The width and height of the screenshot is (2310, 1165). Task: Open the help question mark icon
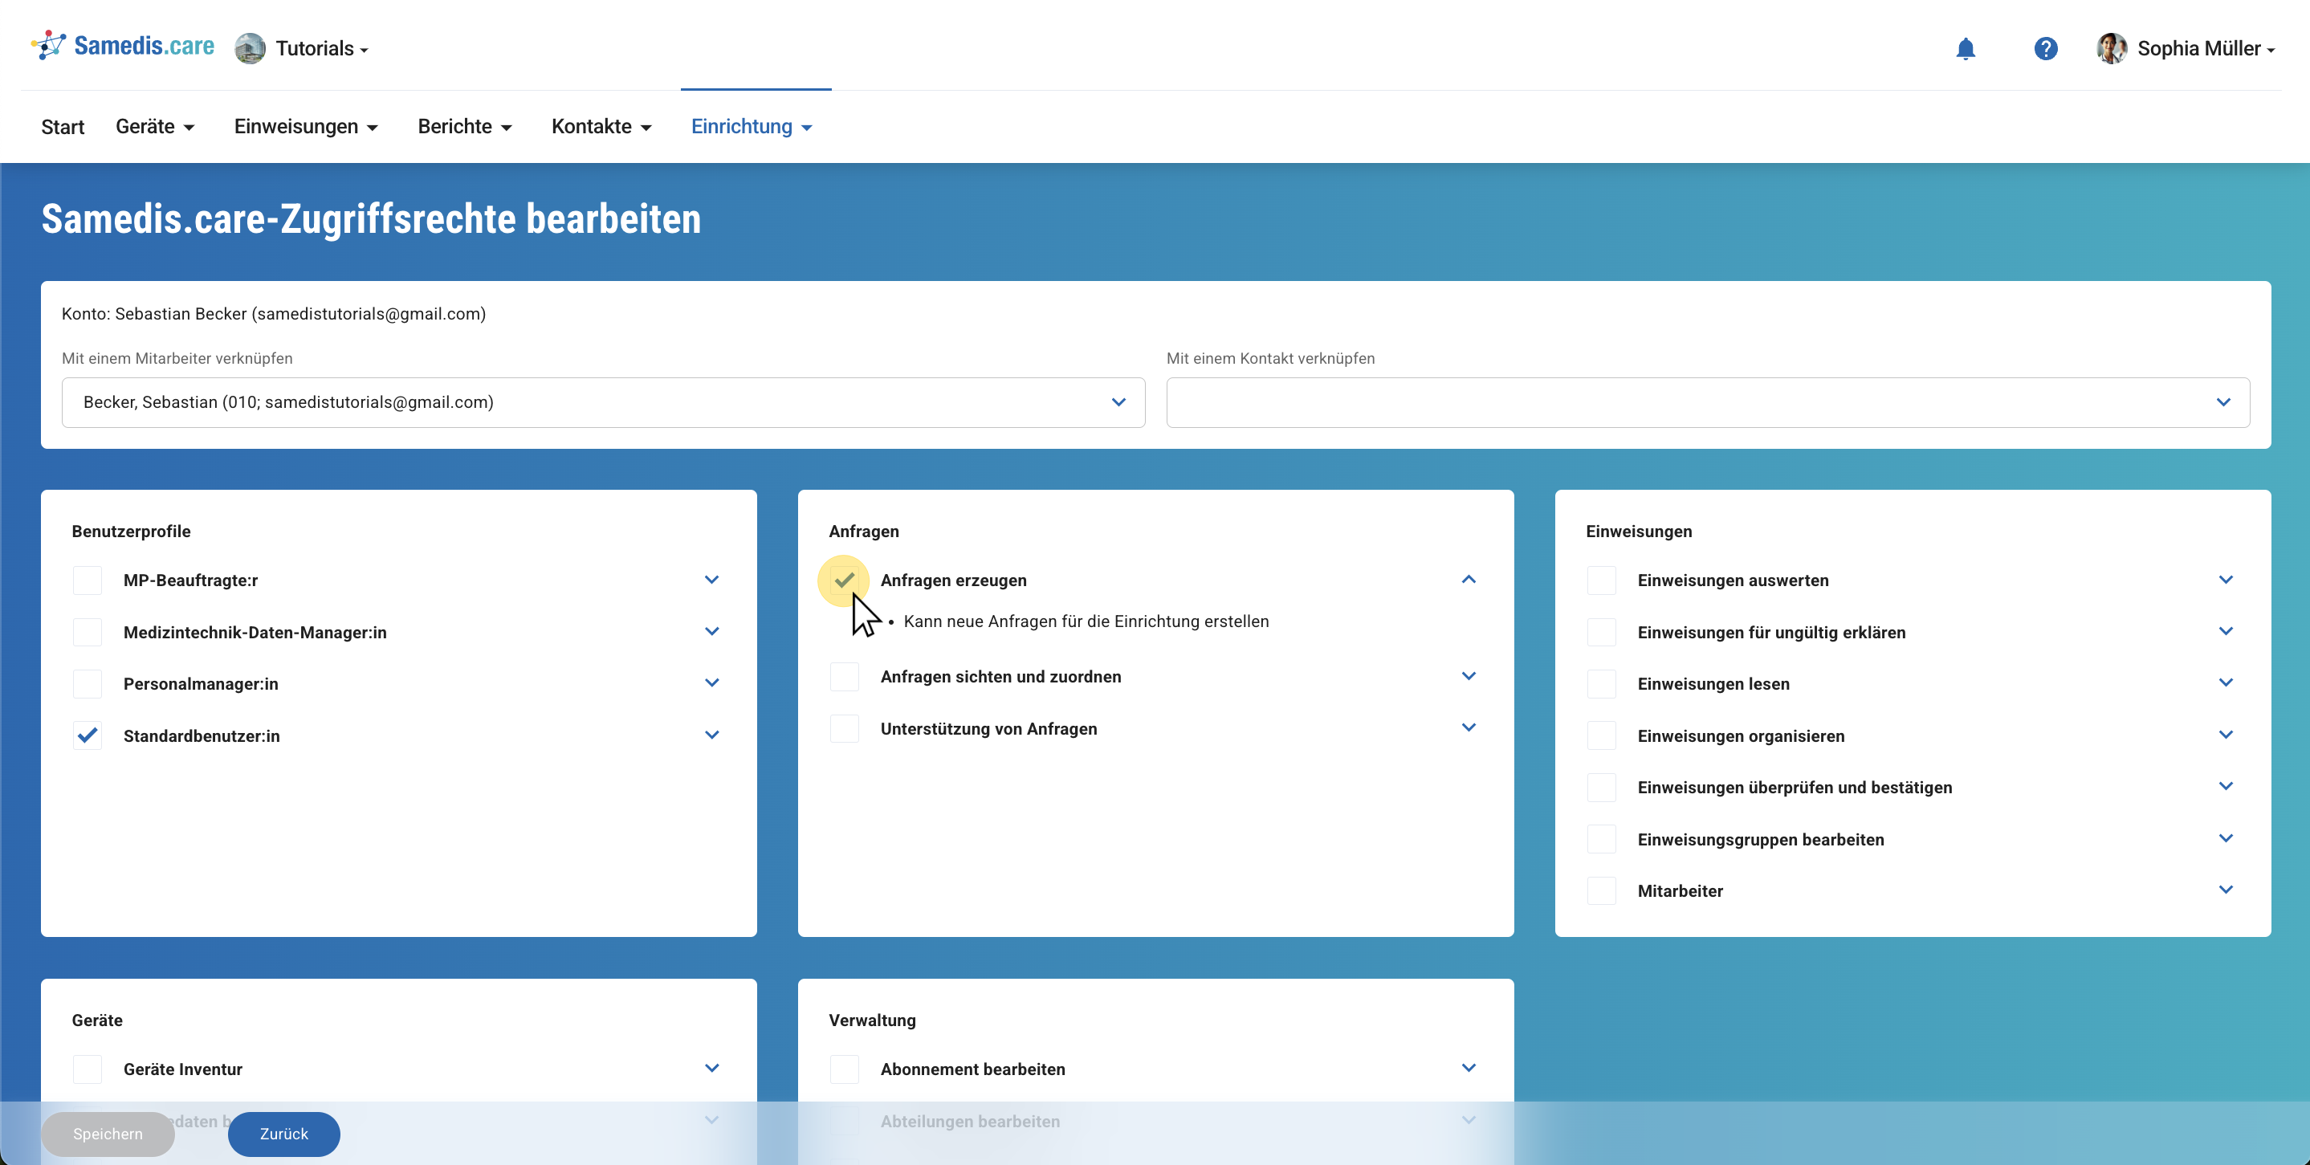(x=2046, y=48)
